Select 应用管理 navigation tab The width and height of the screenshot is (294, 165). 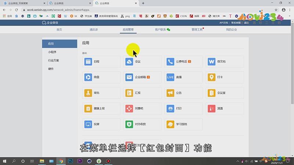128,30
